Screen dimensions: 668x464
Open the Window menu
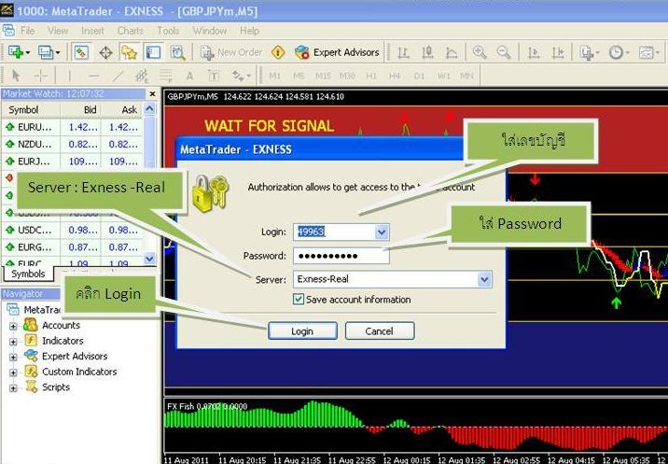[210, 31]
